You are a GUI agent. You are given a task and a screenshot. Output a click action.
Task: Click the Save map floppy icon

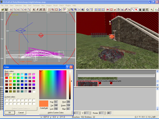tap(6, 10)
